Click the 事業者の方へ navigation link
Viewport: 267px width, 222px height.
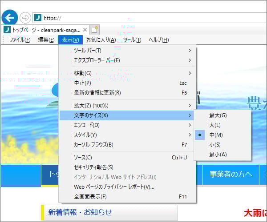coord(231,174)
